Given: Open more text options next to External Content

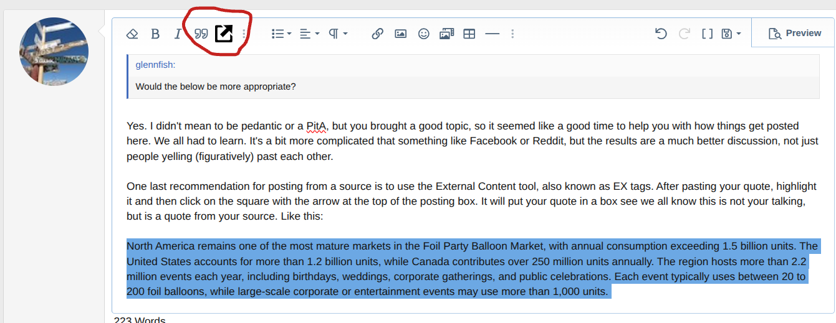Looking at the screenshot, I should [244, 34].
